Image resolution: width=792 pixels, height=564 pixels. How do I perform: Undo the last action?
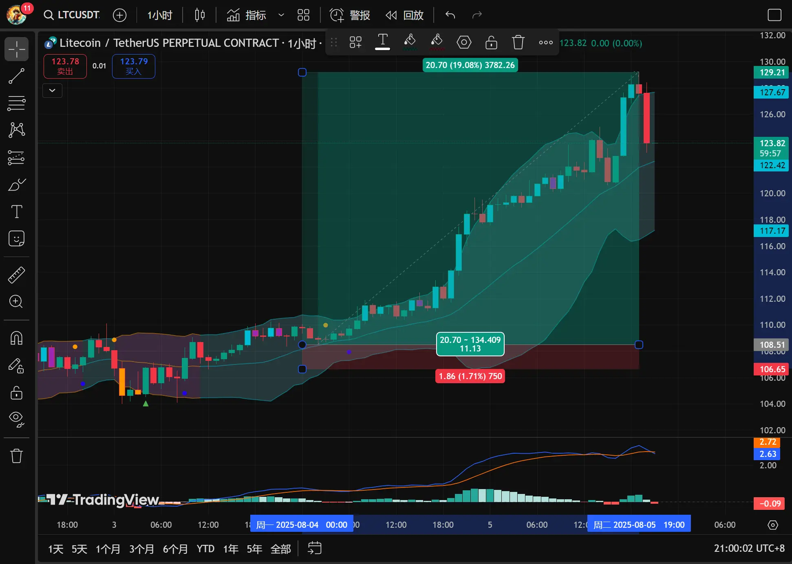tap(450, 15)
